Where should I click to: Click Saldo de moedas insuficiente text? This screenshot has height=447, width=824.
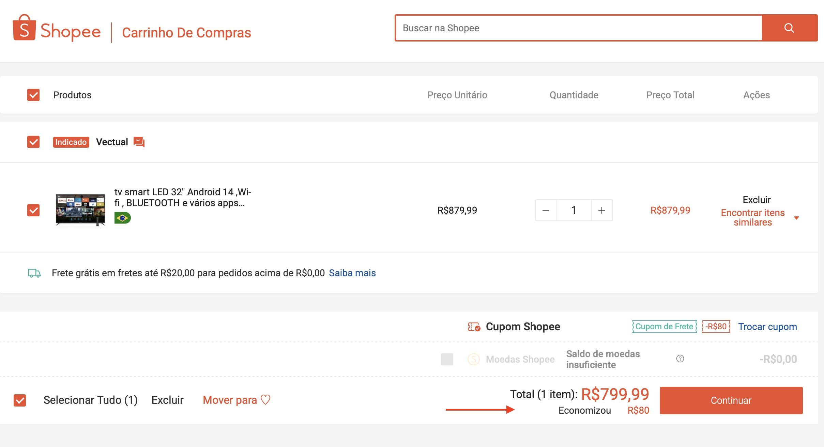pos(603,359)
